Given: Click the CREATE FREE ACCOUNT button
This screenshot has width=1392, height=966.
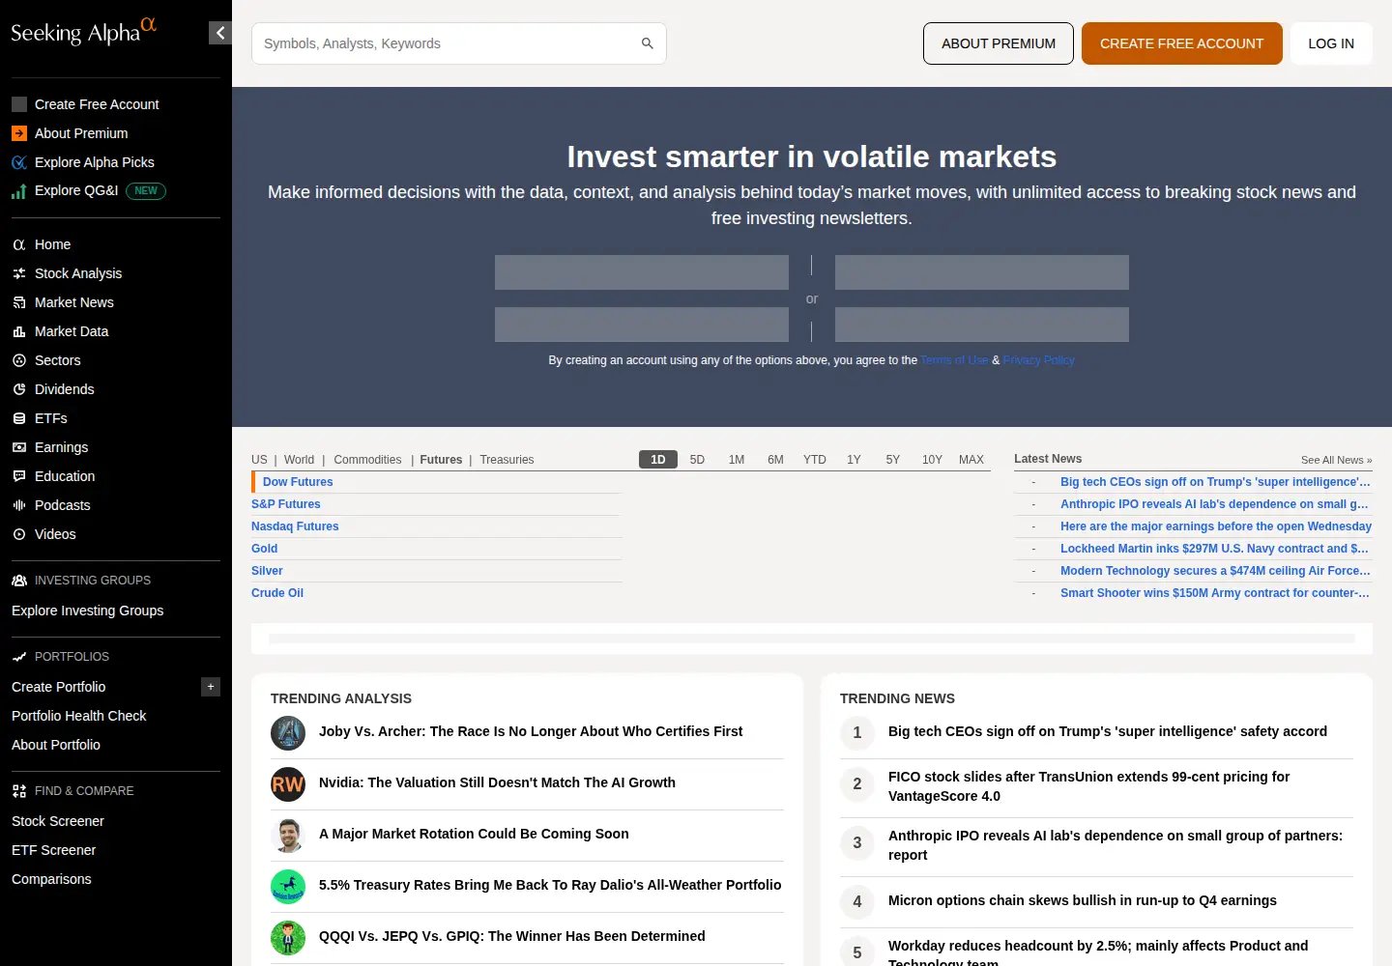Looking at the screenshot, I should pyautogui.click(x=1182, y=43).
